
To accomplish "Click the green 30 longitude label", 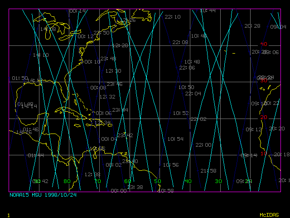I will pos(218,181).
